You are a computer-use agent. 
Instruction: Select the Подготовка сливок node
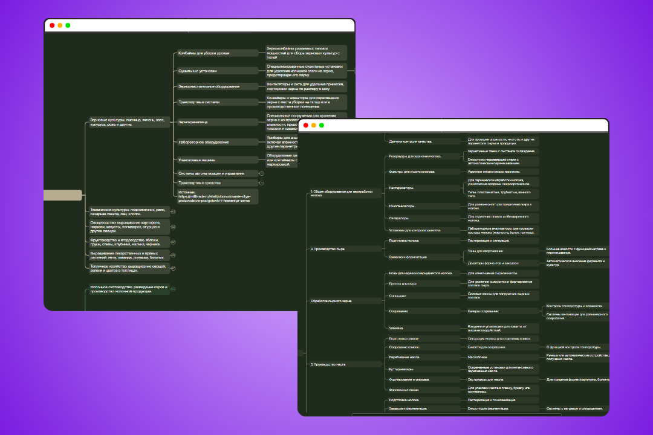coord(423,339)
